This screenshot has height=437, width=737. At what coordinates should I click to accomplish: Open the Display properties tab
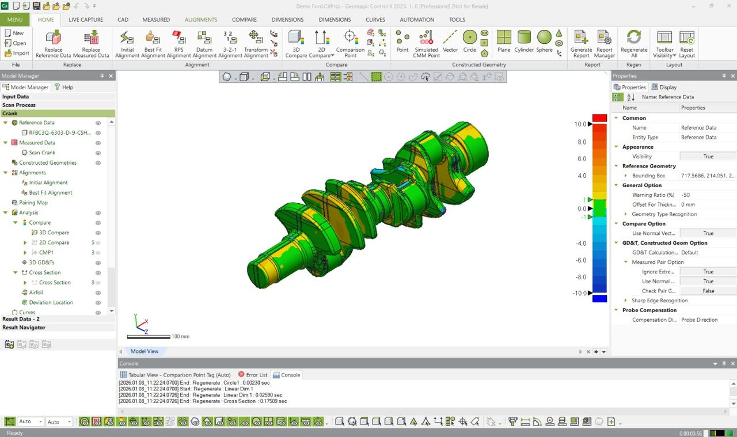(664, 87)
